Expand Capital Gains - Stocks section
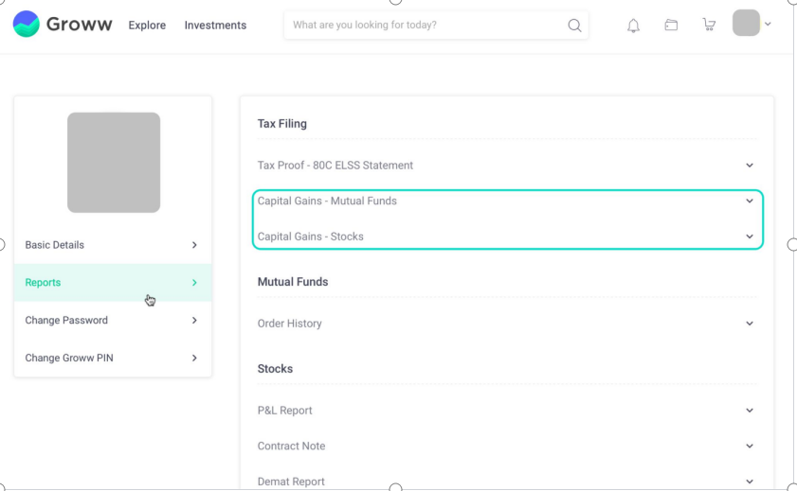The width and height of the screenshot is (797, 491). pyautogui.click(x=507, y=237)
